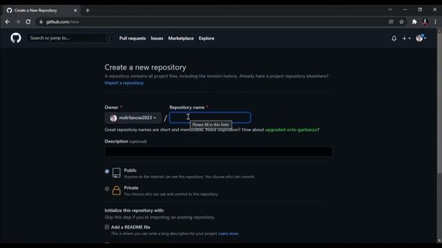Enable Add a README file
This screenshot has height=248, width=442.
click(x=107, y=227)
